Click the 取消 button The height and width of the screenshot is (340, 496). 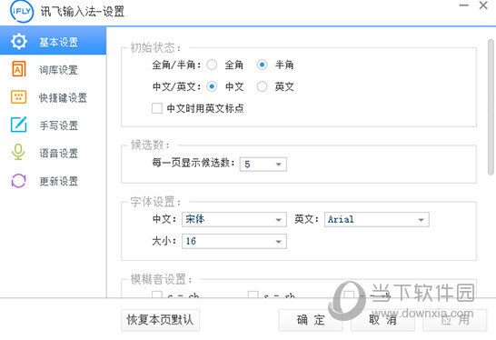coord(382,320)
